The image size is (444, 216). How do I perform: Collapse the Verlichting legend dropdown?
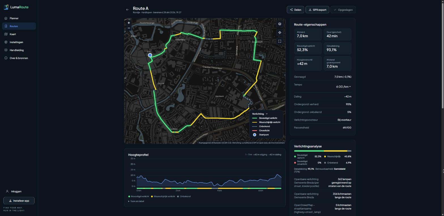(x=260, y=114)
